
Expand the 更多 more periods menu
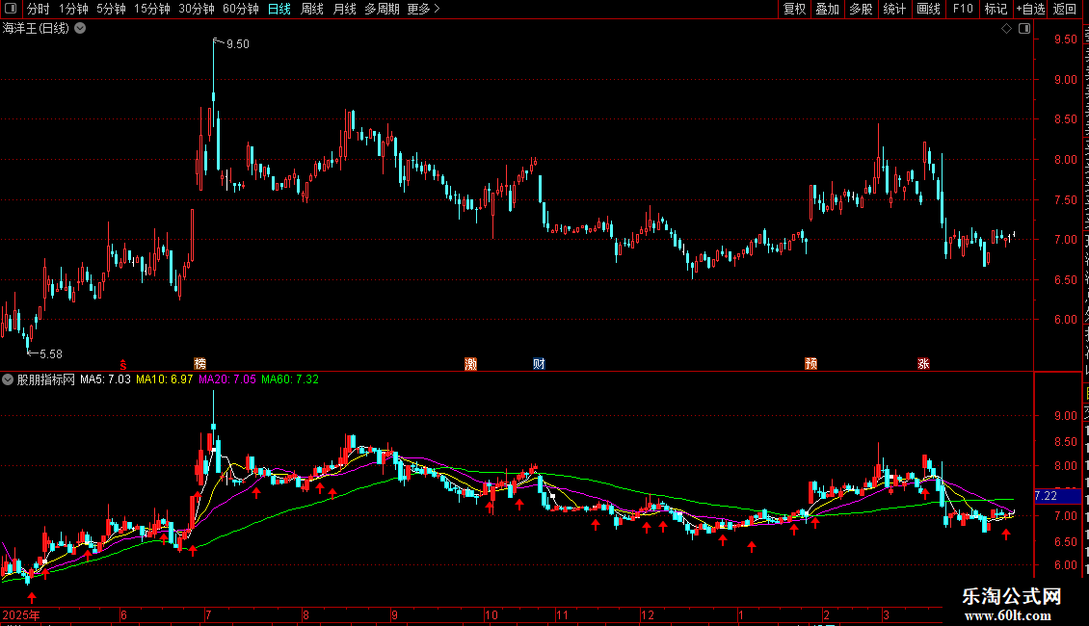[x=423, y=9]
